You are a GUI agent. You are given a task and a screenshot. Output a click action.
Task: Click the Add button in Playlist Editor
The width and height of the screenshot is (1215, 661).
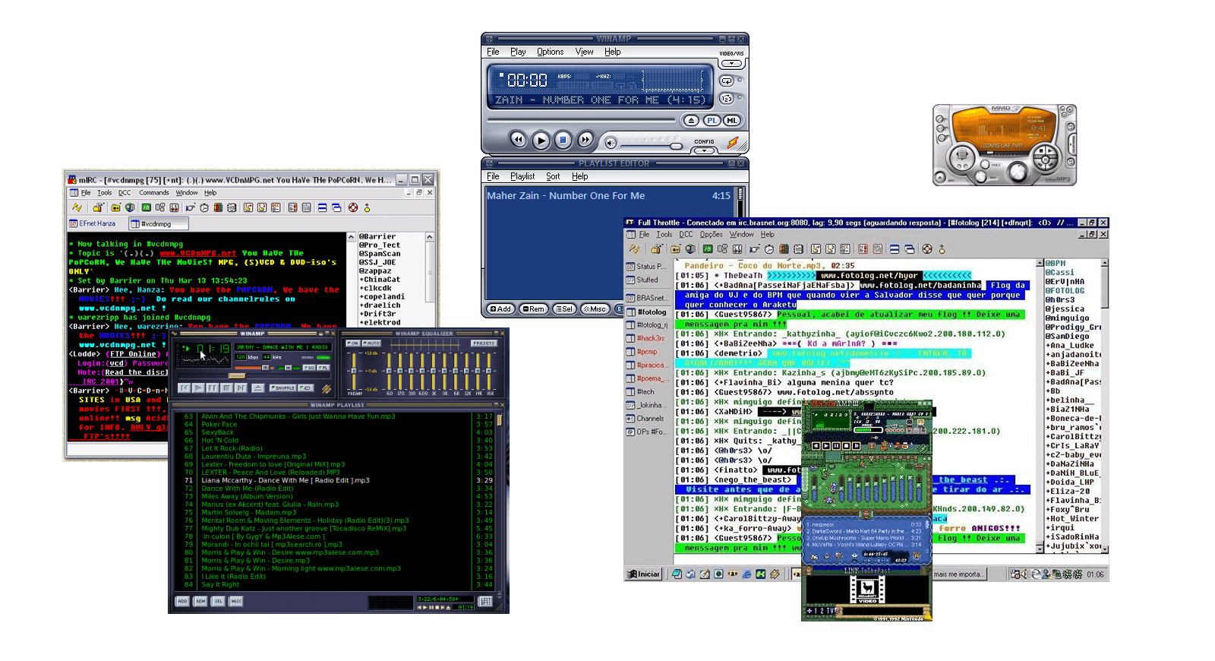pos(500,309)
